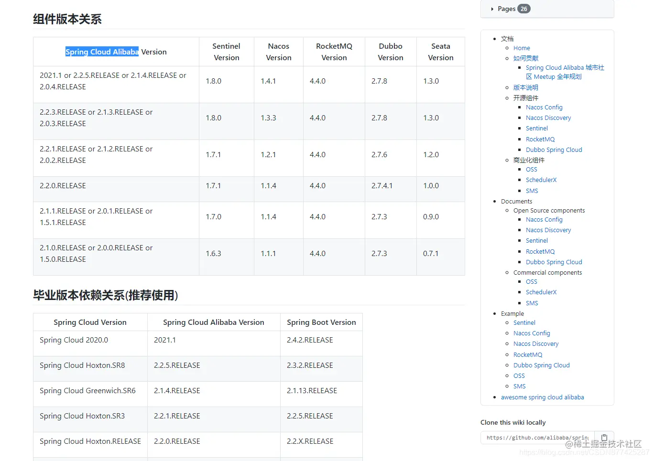Screen dimensions: 654x461
Task: Click the RocketMQ Version column header
Action: click(334, 52)
